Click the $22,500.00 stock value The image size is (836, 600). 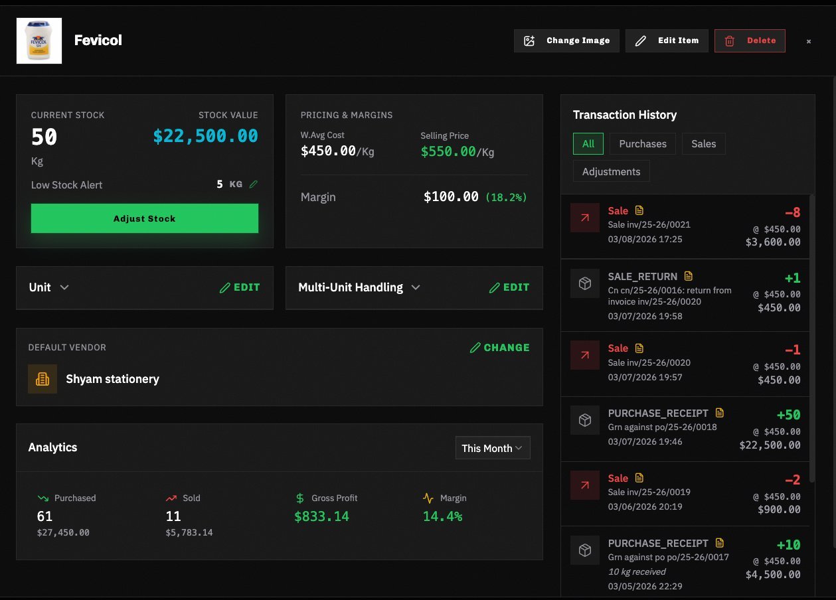[205, 136]
